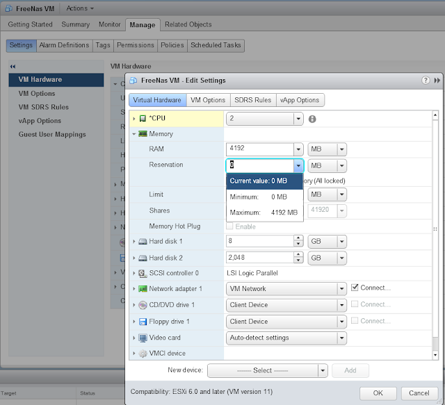Open the RAM value dropdown
Viewport: 445px width, 405px height.
(x=298, y=149)
